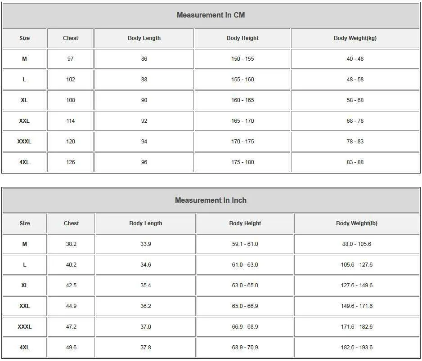Screen dimensions: 422x361
Task: Click the chest value 108 cell
Action: tap(71, 100)
